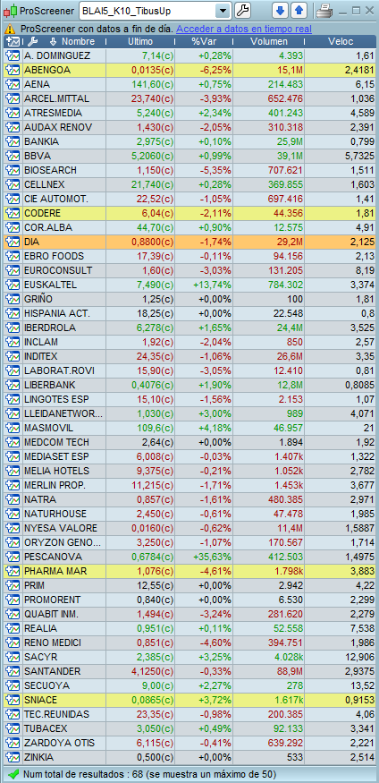This screenshot has width=379, height=783.
Task: Select the PESCANOVA stock row
Action: tap(189, 557)
